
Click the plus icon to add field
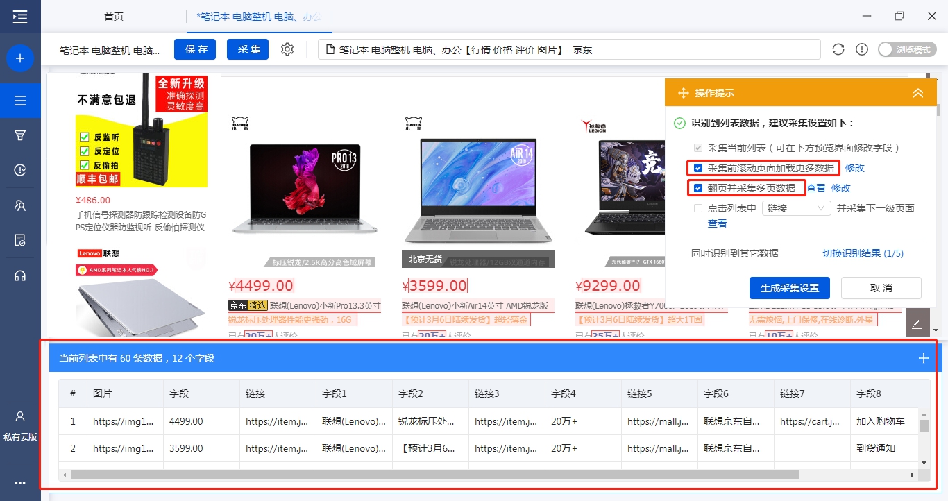pos(924,358)
